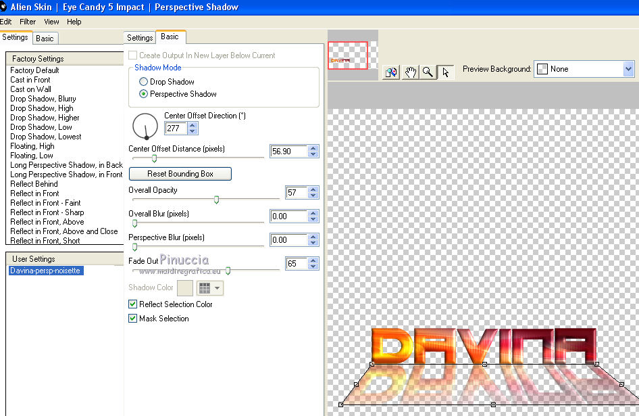Image resolution: width=639 pixels, height=416 pixels.
Task: Select Cast on Wall preset
Action: 30,89
